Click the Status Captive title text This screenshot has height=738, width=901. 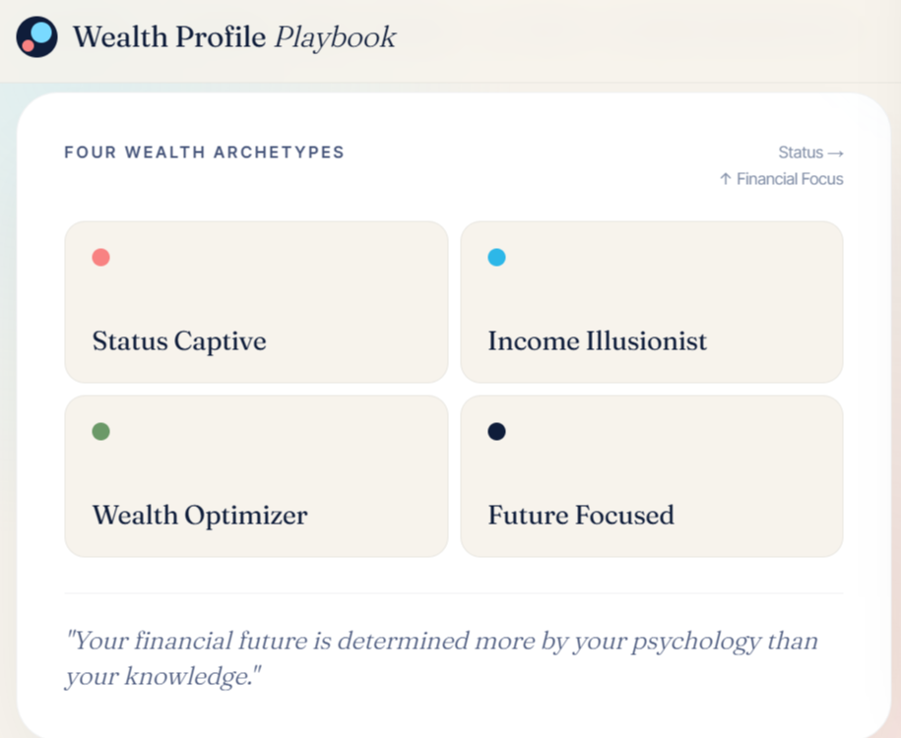(x=179, y=341)
